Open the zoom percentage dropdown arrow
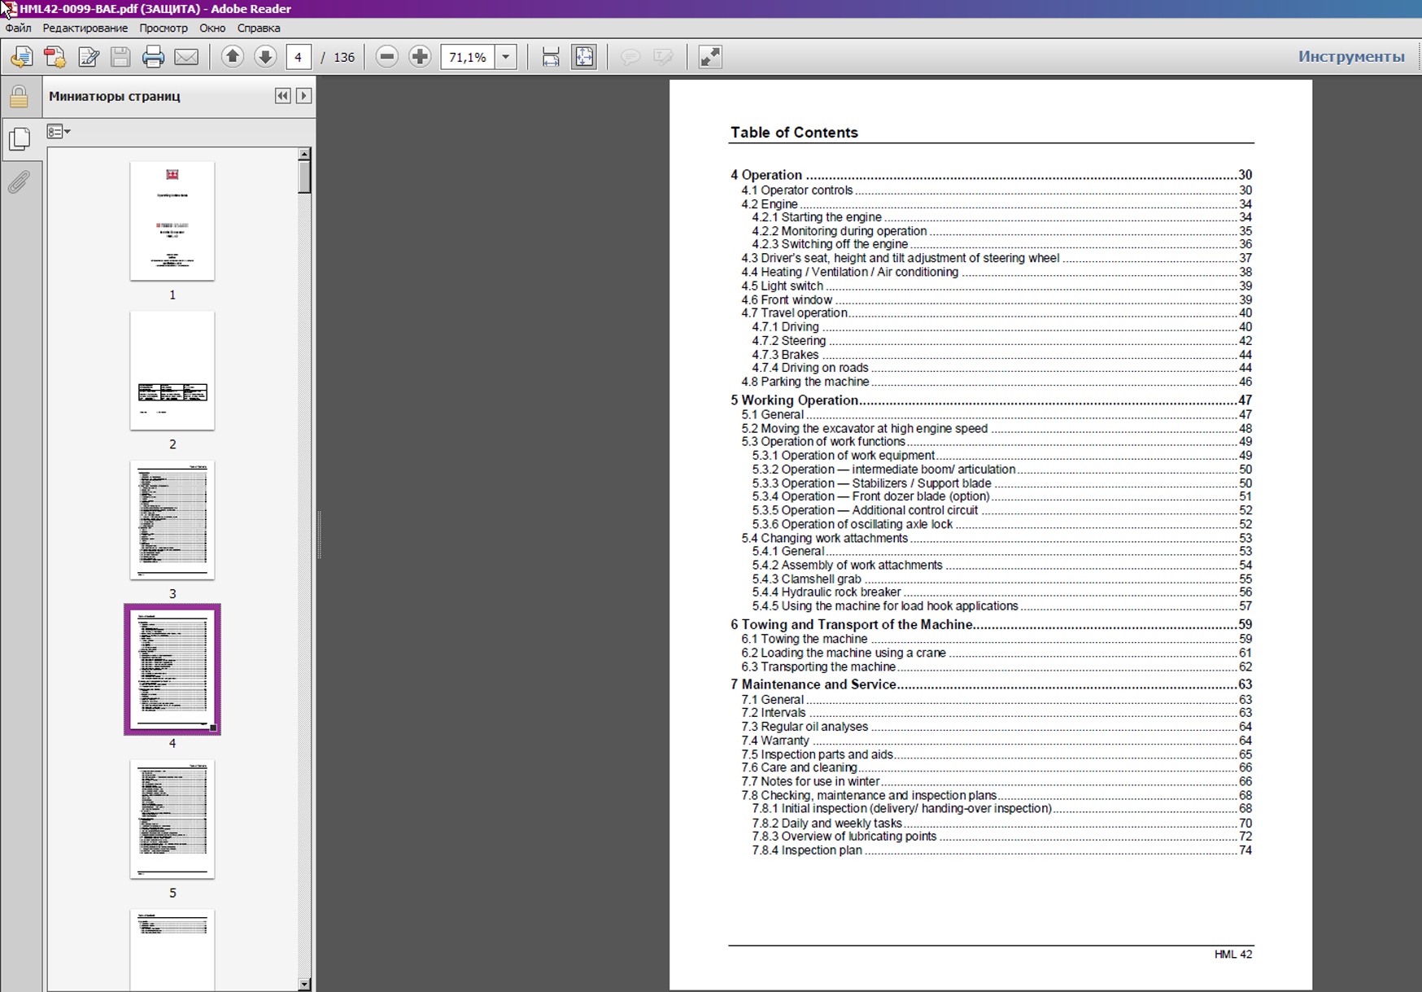The height and width of the screenshot is (992, 1422). click(506, 57)
